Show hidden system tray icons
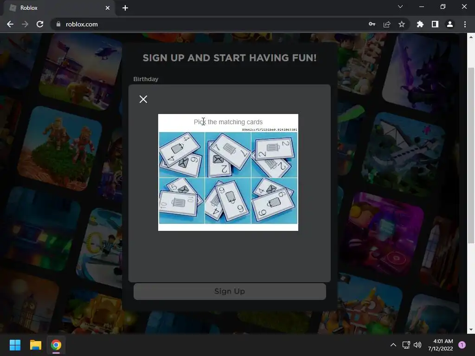Viewport: 475px width, 356px height. click(393, 345)
